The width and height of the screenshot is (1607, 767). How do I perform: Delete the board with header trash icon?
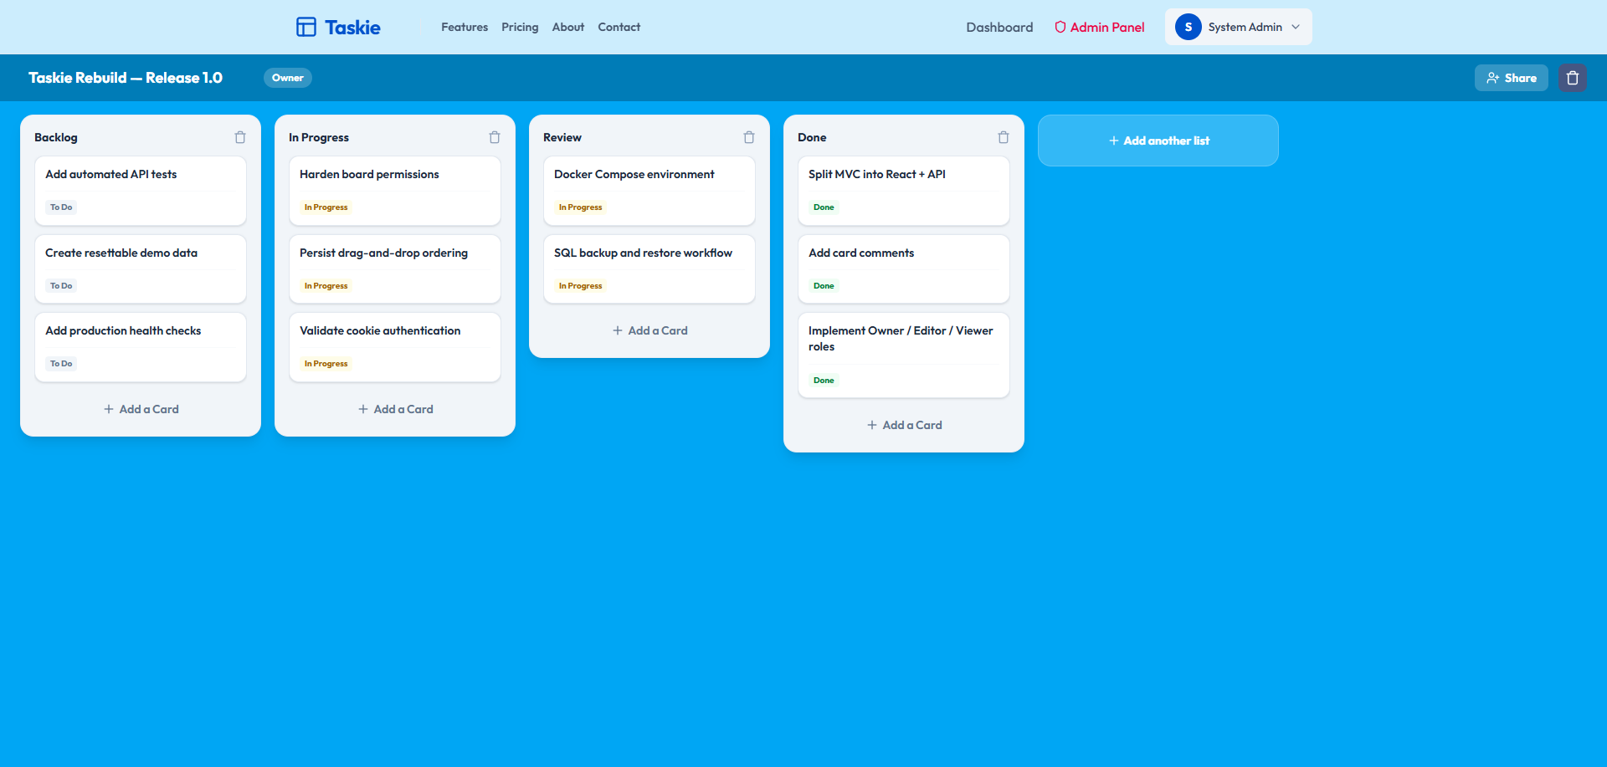[x=1573, y=78]
